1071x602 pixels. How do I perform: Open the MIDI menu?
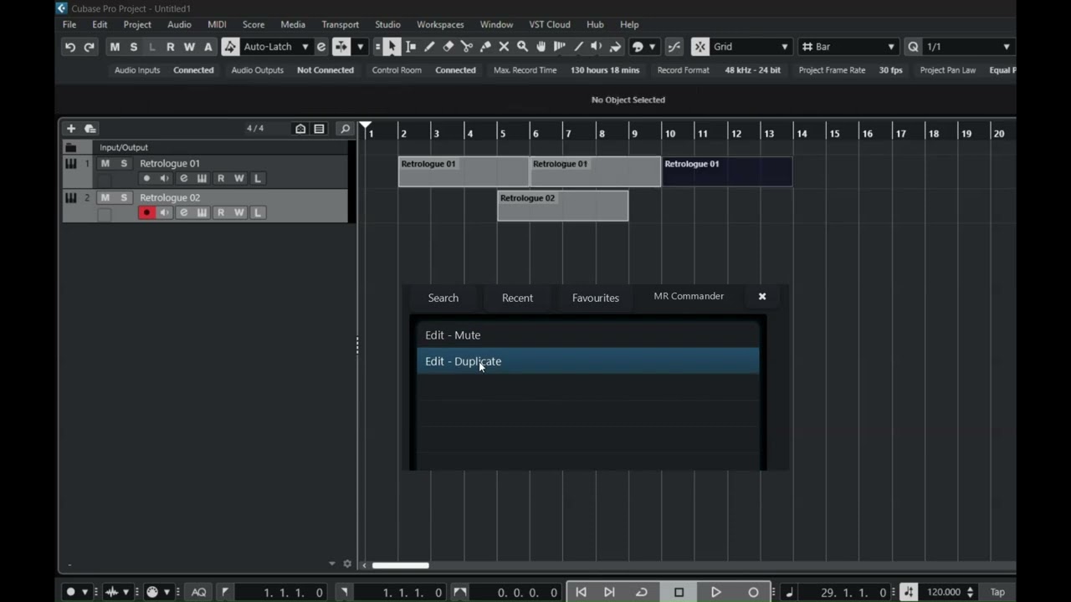pos(217,24)
